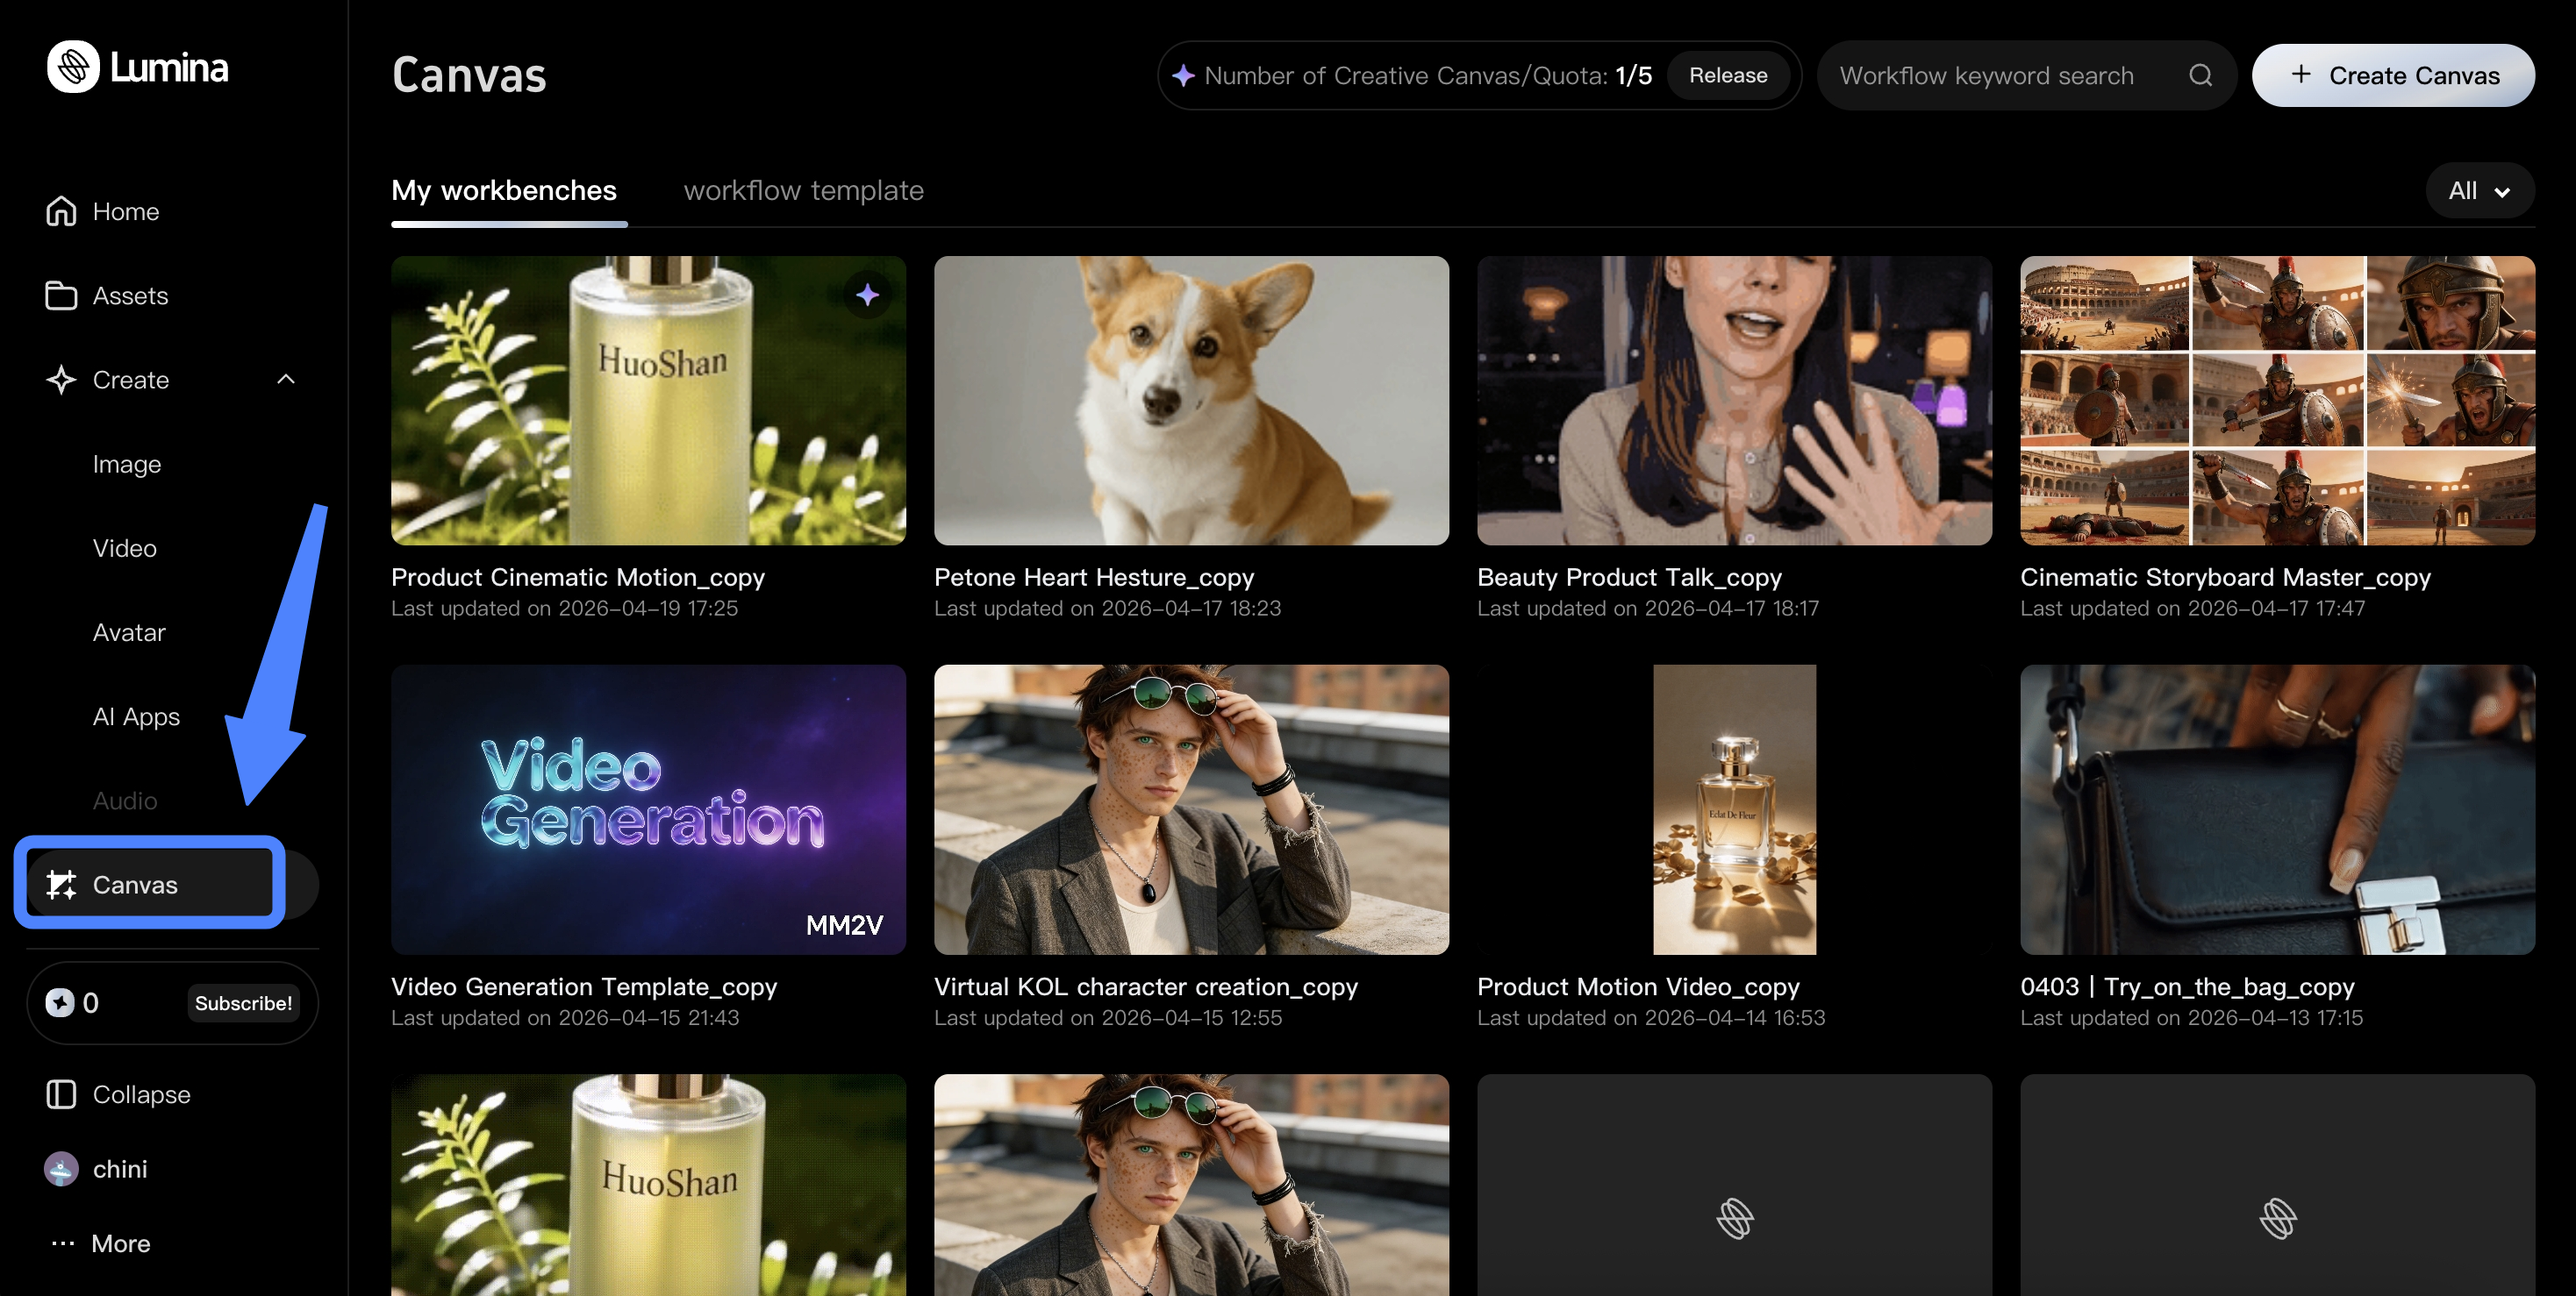This screenshot has width=2576, height=1296.
Task: Open the chini user avatar
Action: coord(61,1168)
